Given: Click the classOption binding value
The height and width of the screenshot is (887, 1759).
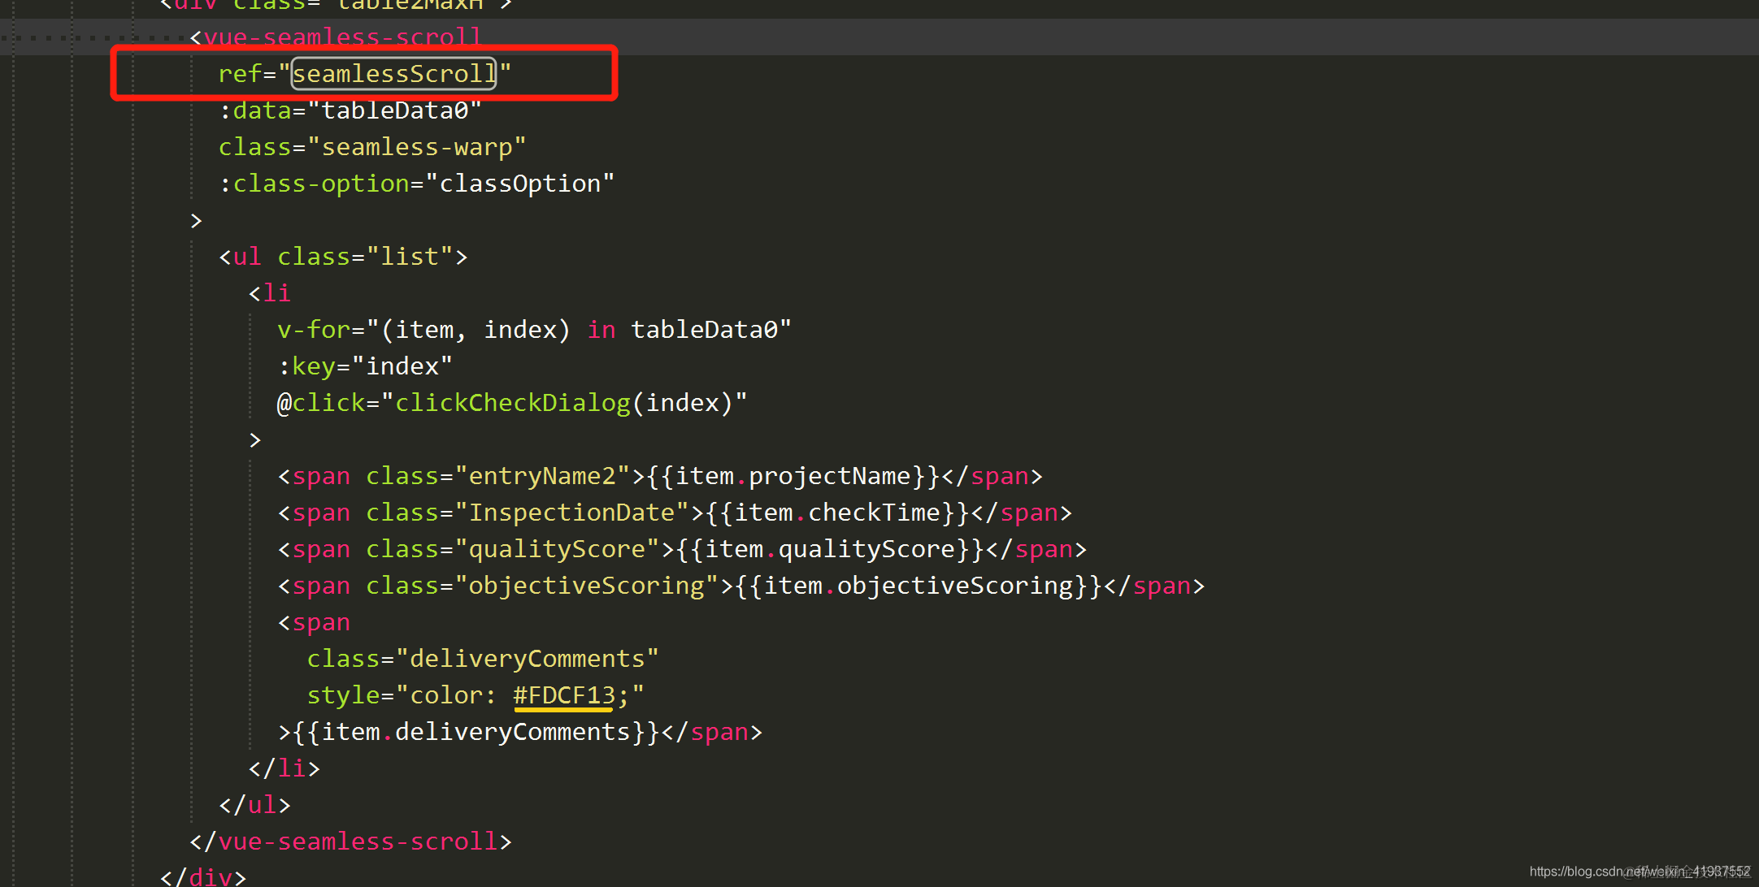Looking at the screenshot, I should (x=519, y=184).
